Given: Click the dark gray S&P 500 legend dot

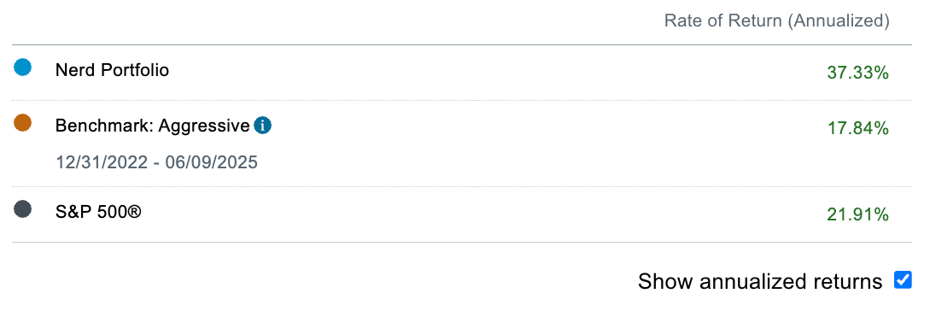Looking at the screenshot, I should click(x=22, y=209).
